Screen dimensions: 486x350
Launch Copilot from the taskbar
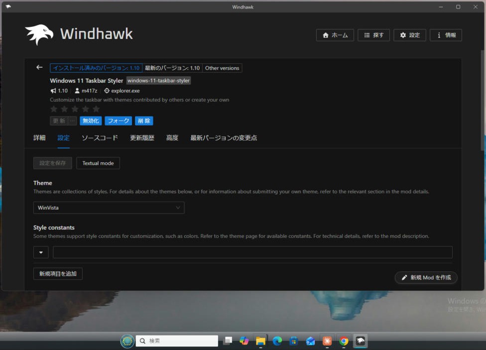coord(244,341)
